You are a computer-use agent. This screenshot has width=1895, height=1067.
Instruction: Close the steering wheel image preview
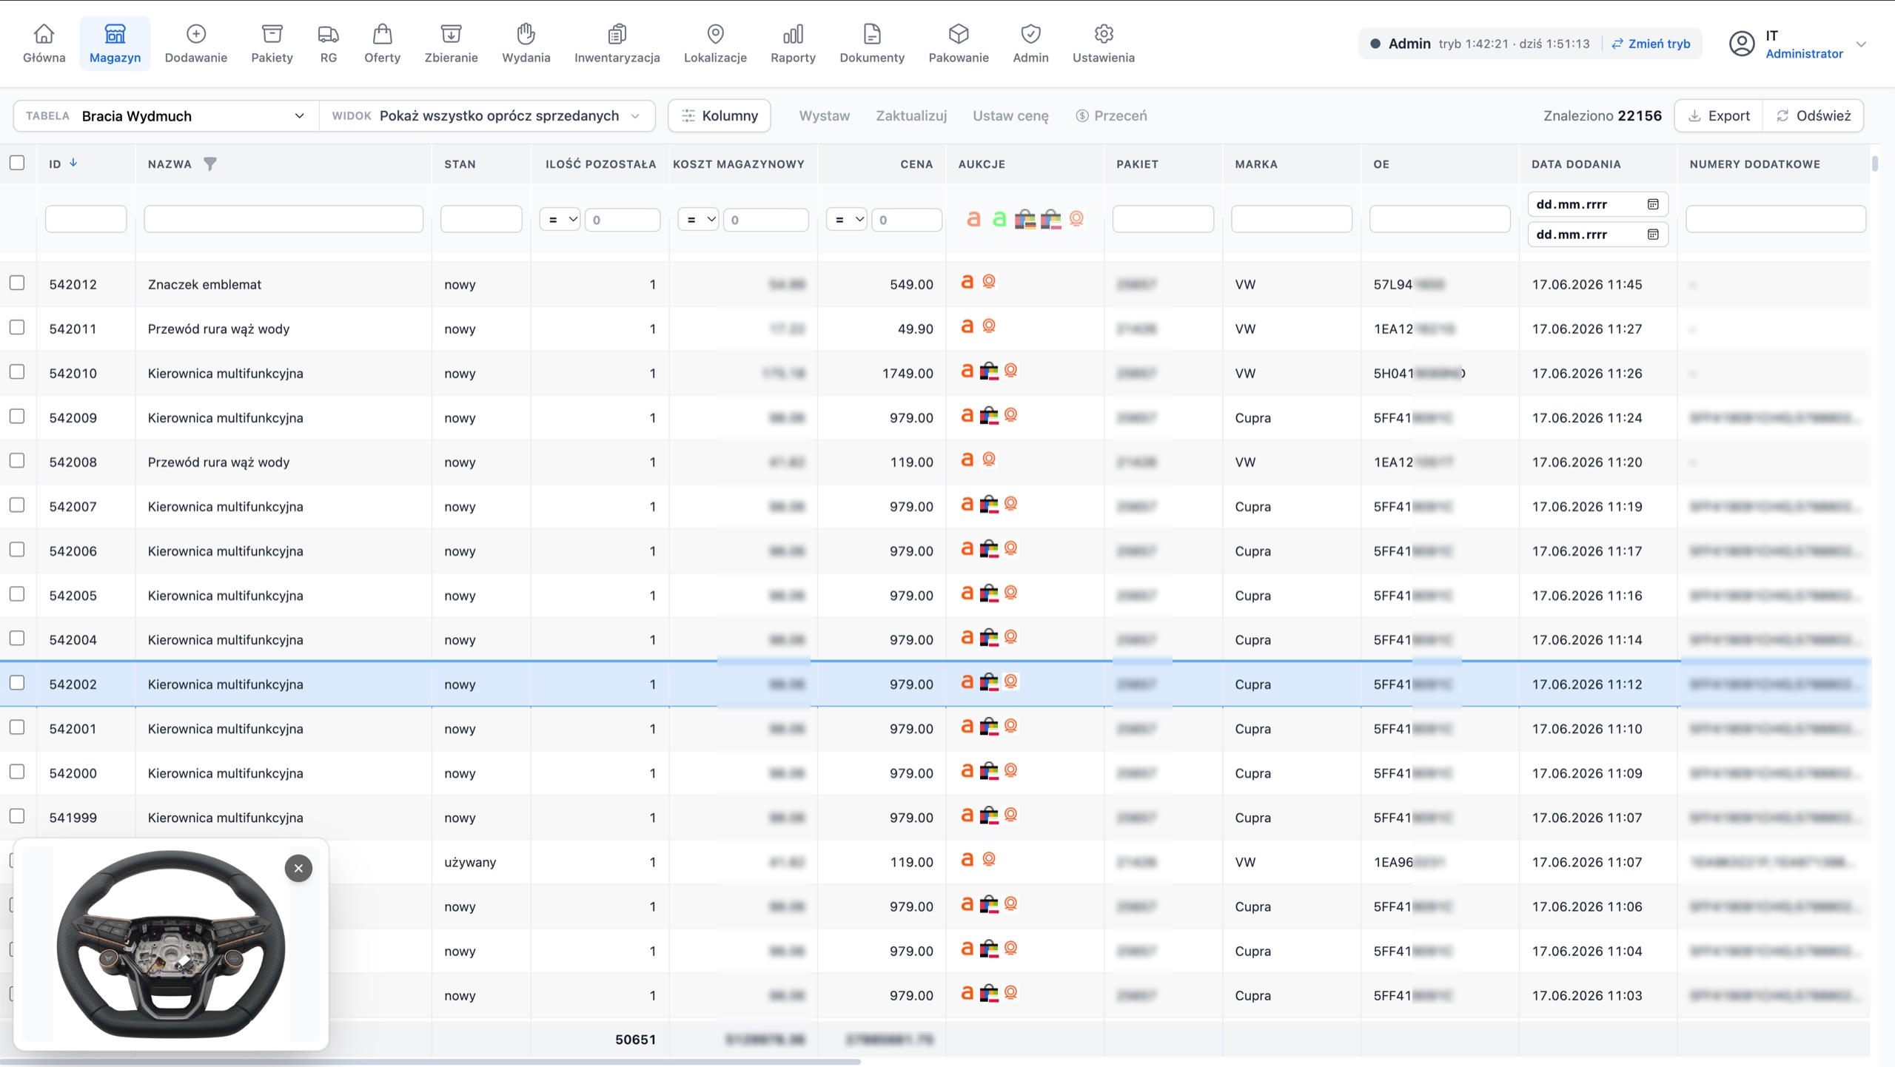coord(298,868)
